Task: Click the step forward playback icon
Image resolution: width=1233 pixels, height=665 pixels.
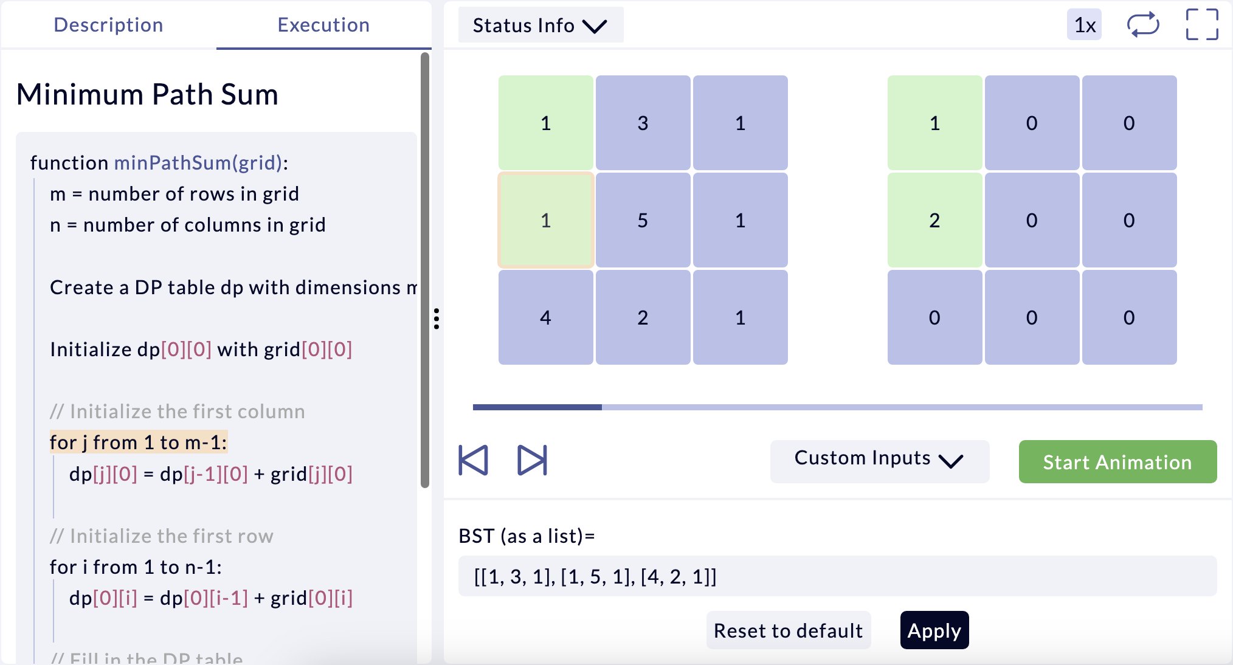Action: click(x=530, y=460)
